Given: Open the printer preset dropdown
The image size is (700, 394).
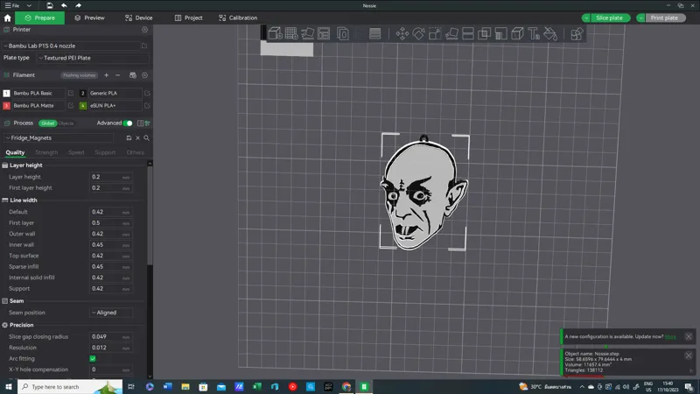Looking at the screenshot, I should coord(72,46).
